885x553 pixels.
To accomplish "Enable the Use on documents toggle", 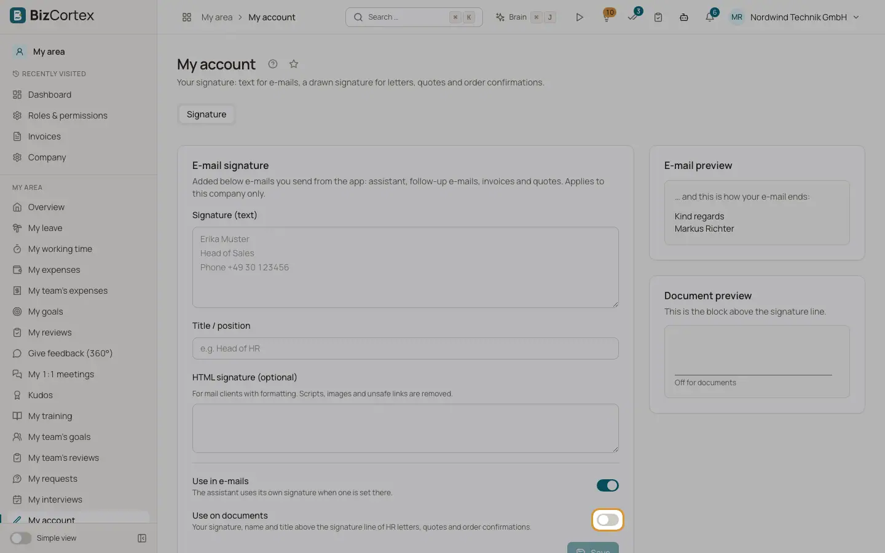I will point(608,520).
